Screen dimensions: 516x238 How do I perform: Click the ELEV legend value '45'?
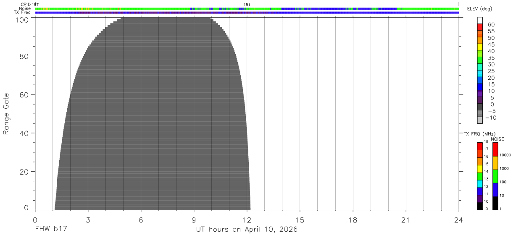(491, 44)
